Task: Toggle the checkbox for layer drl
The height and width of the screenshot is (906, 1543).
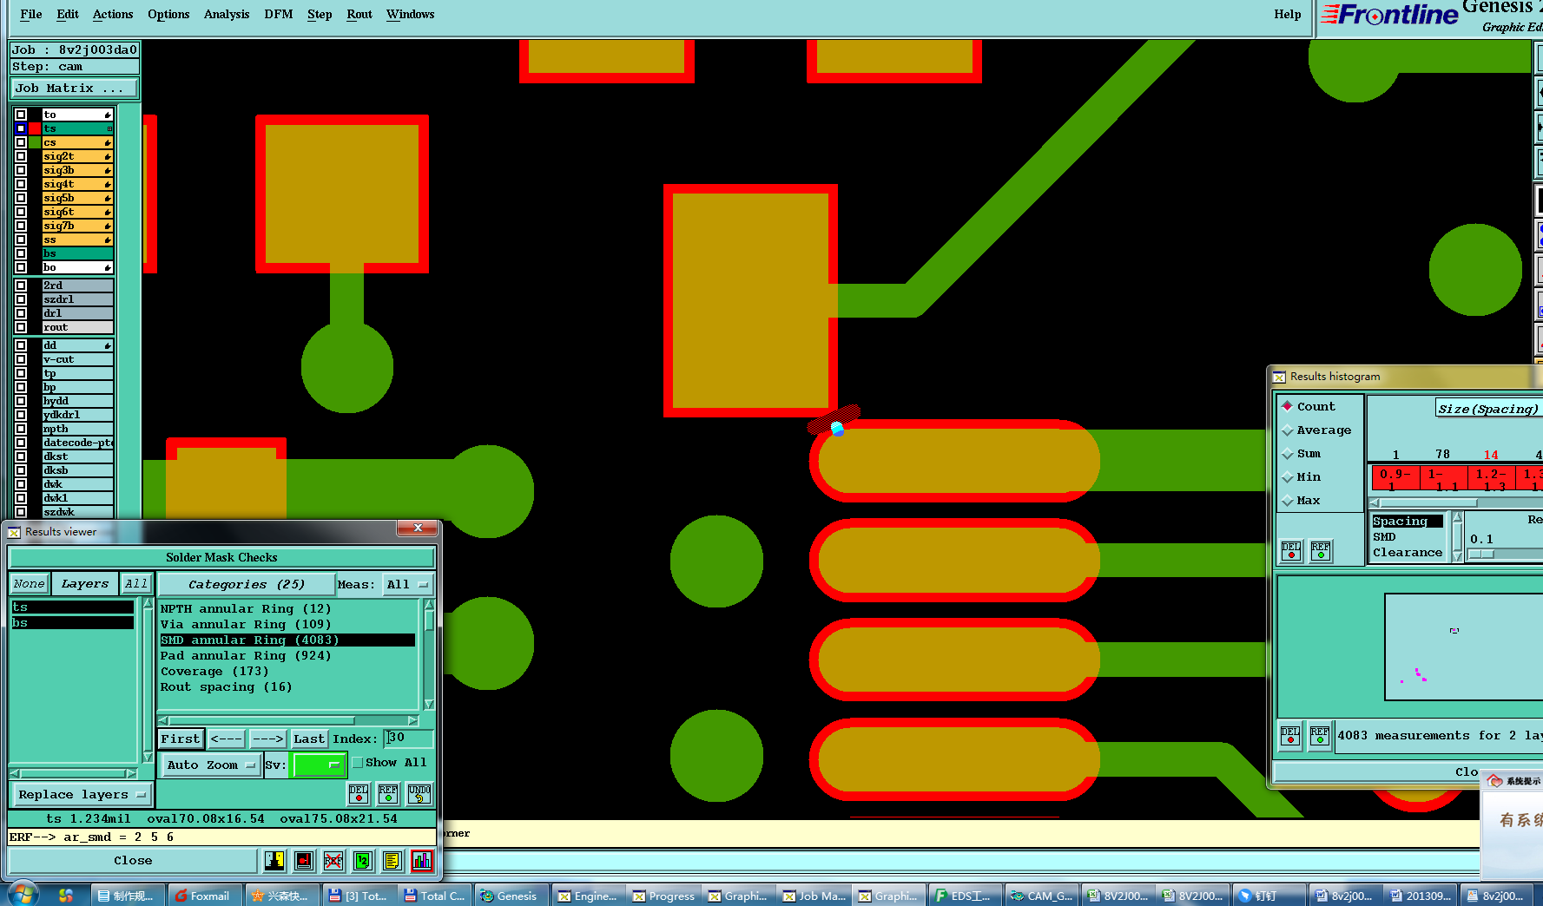Action: pyautogui.click(x=21, y=313)
